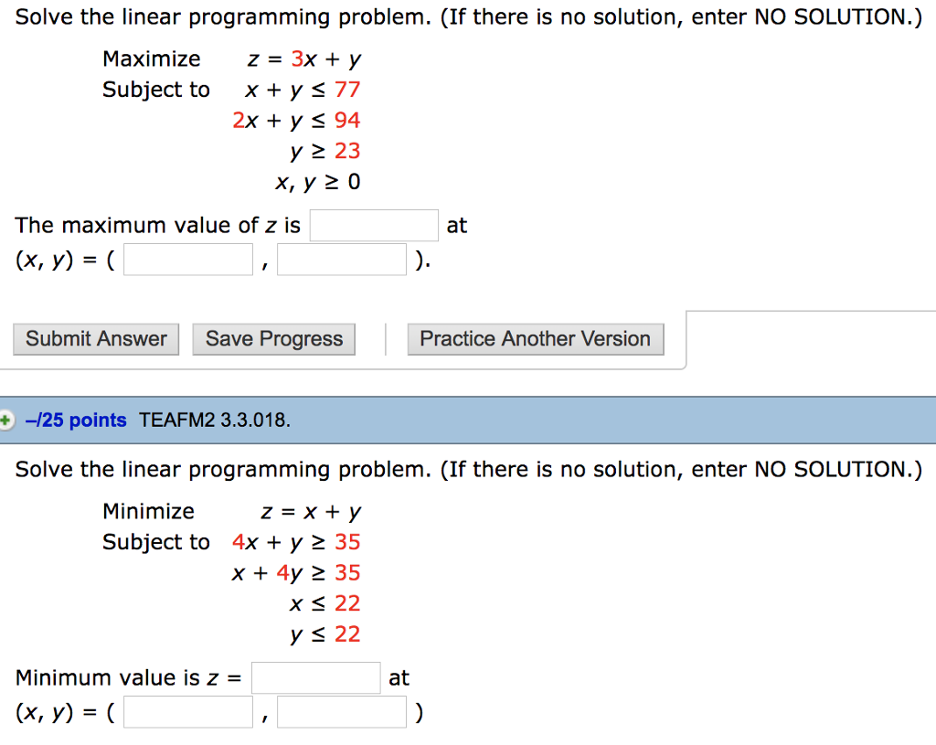Click the y-coordinate box in the maximize problem
Screen dimensions: 936x745
tap(341, 260)
